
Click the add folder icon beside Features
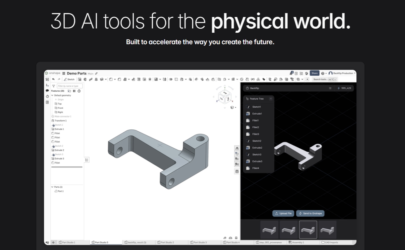(x=69, y=91)
